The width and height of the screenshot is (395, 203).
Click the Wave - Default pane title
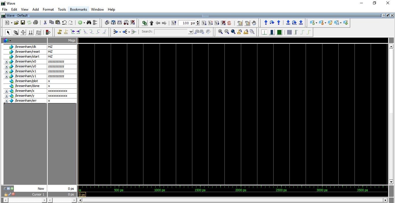click(x=17, y=16)
